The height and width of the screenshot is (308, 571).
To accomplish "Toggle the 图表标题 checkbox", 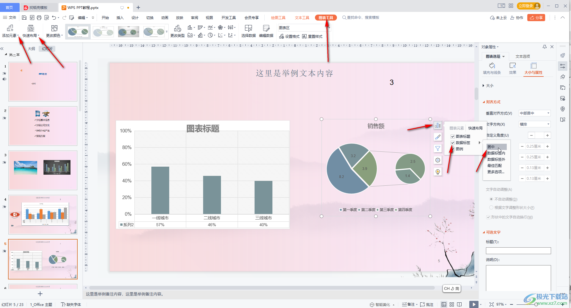I will [453, 137].
